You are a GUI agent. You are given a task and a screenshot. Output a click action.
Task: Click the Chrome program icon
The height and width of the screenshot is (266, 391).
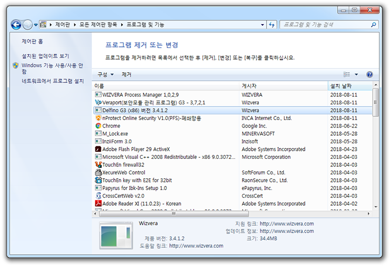pos(98,126)
